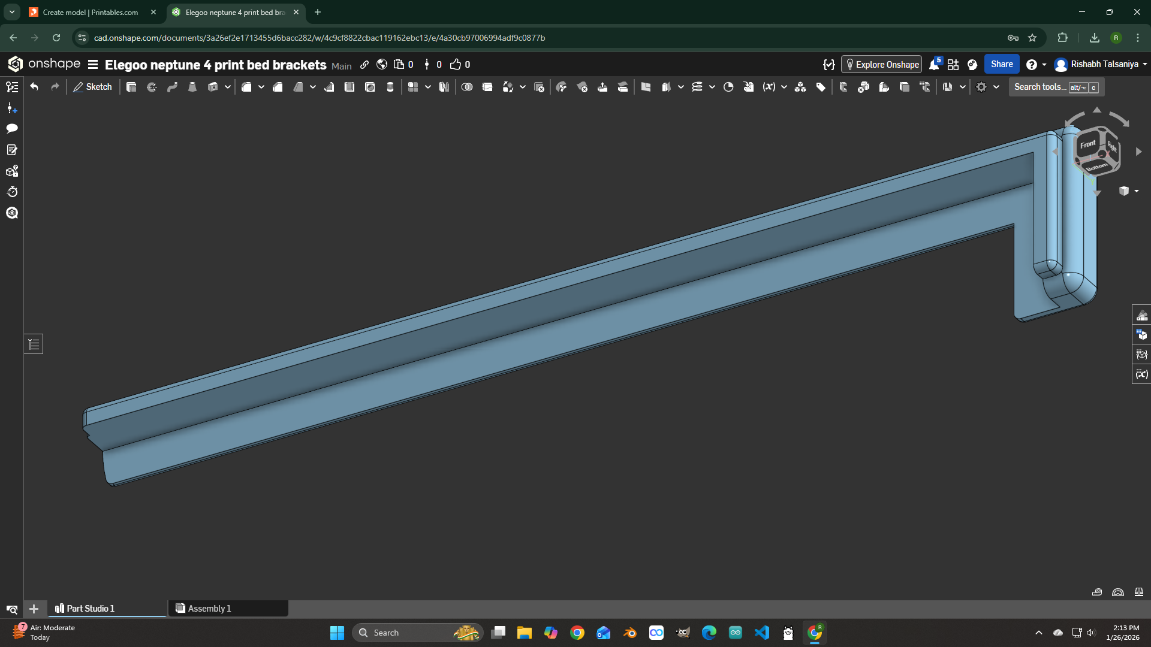Toggle the variable table (x) panel at right edge
The height and width of the screenshot is (647, 1151).
pos(1141,374)
